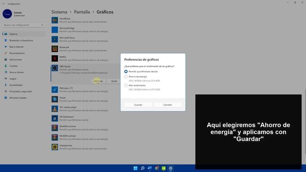Screen dimensions: 306x172
Task: Click the 'Netflix' entry text in the list
Action: [63, 57]
